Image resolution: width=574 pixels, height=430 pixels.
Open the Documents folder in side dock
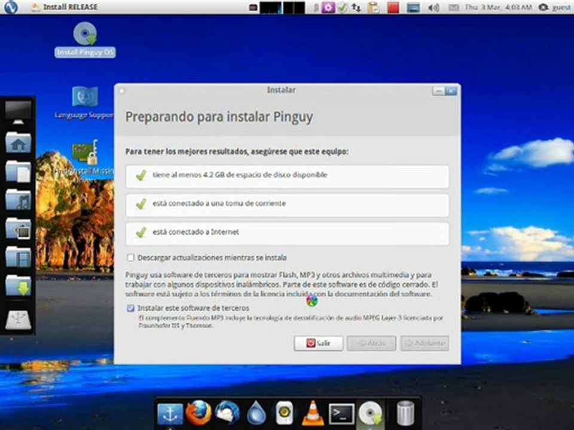click(18, 171)
